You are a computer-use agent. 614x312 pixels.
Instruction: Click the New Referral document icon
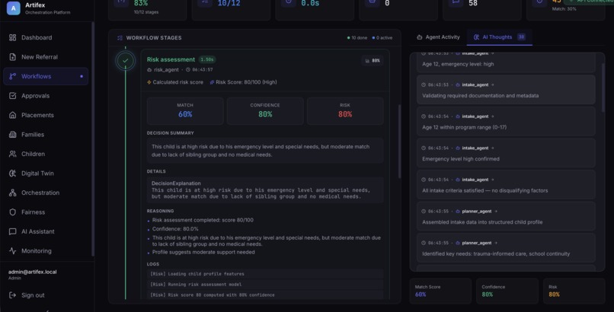[x=12, y=57]
